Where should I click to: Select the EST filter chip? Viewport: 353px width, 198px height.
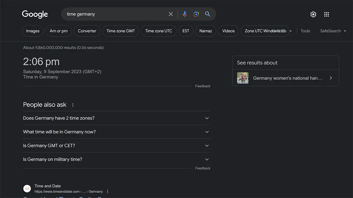point(186,31)
